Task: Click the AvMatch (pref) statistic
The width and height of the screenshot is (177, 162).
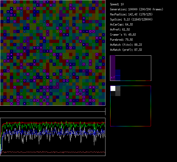Action: [126, 50]
